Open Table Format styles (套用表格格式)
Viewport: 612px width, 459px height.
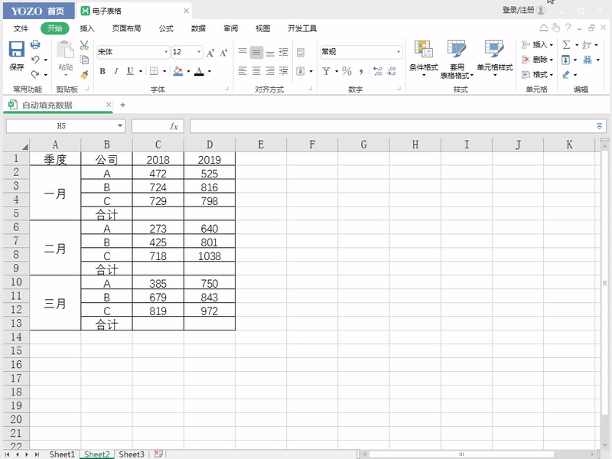point(456,60)
